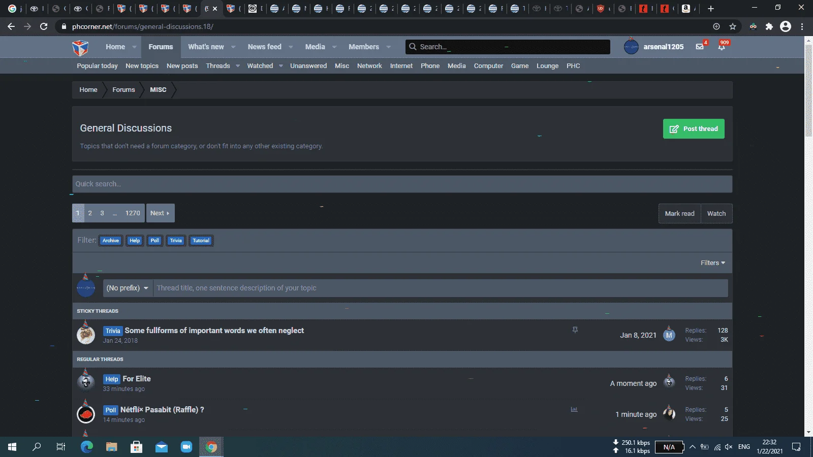Viewport: 813px width, 457px height.
Task: Open Windows Start menu
Action: point(12,447)
